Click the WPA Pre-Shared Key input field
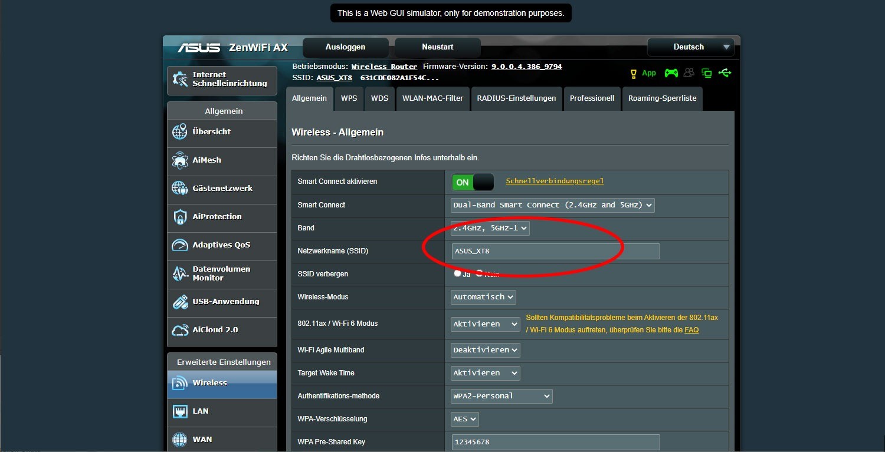 click(x=556, y=442)
